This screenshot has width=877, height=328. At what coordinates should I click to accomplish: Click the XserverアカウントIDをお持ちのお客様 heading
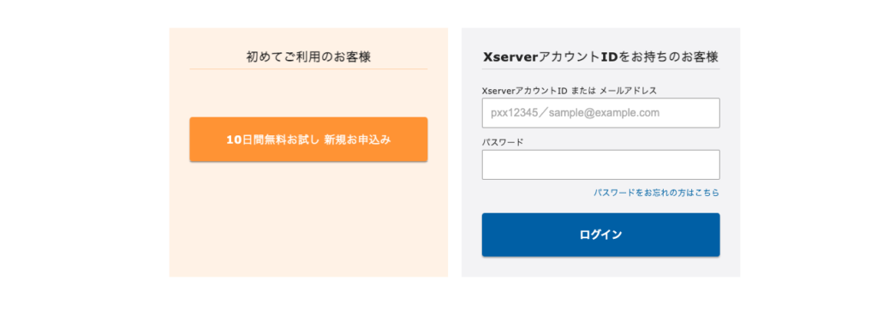(x=600, y=57)
